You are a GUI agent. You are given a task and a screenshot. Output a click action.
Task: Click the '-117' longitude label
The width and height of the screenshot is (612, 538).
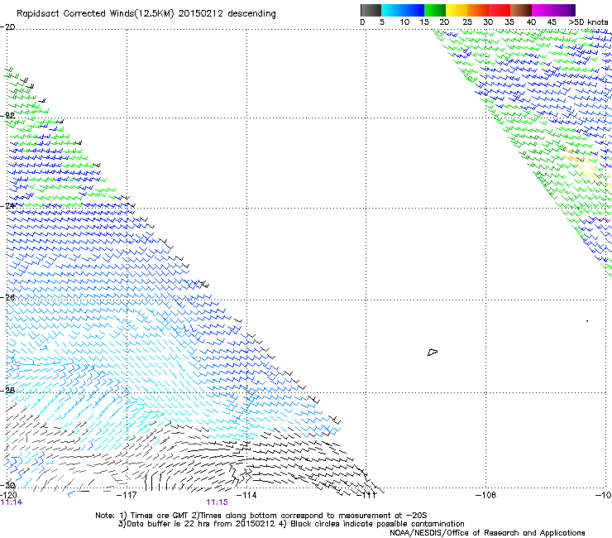[127, 495]
